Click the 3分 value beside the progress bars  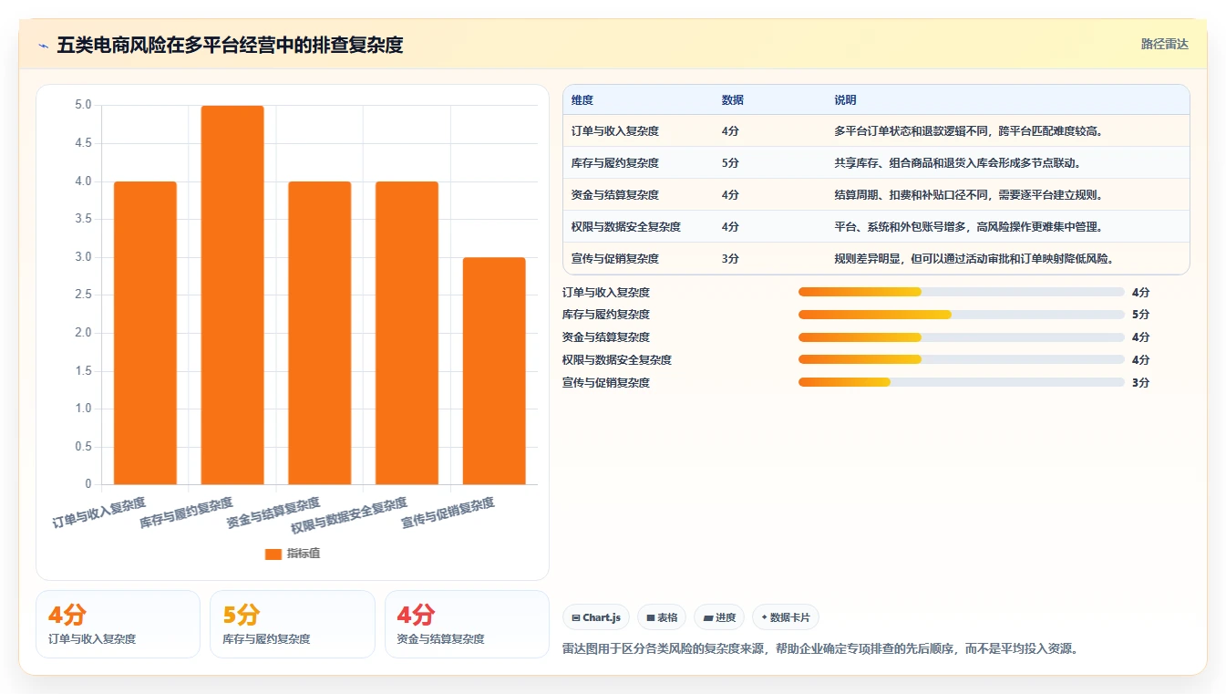[1140, 382]
